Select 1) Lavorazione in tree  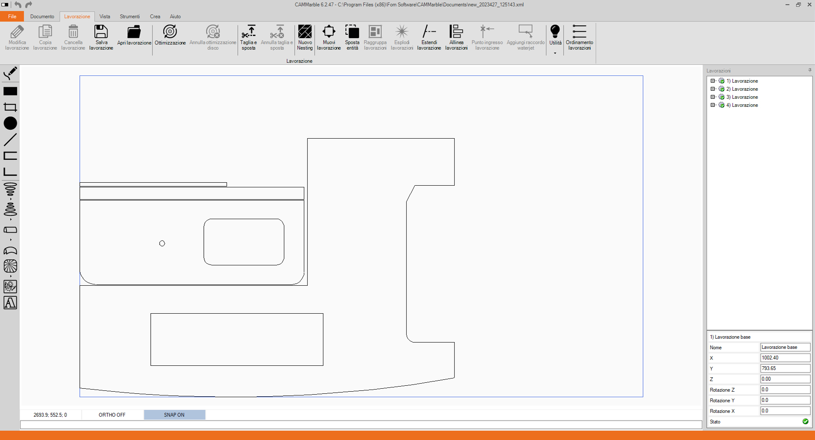[x=742, y=81]
